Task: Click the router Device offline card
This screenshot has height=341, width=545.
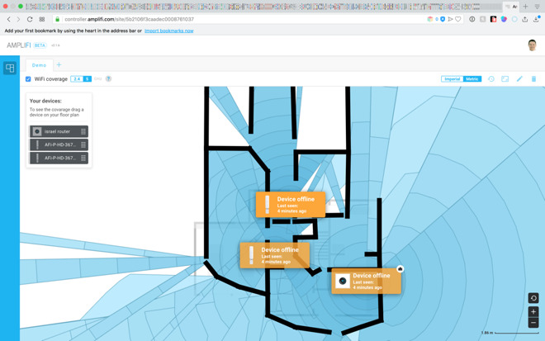Action: [x=366, y=281]
